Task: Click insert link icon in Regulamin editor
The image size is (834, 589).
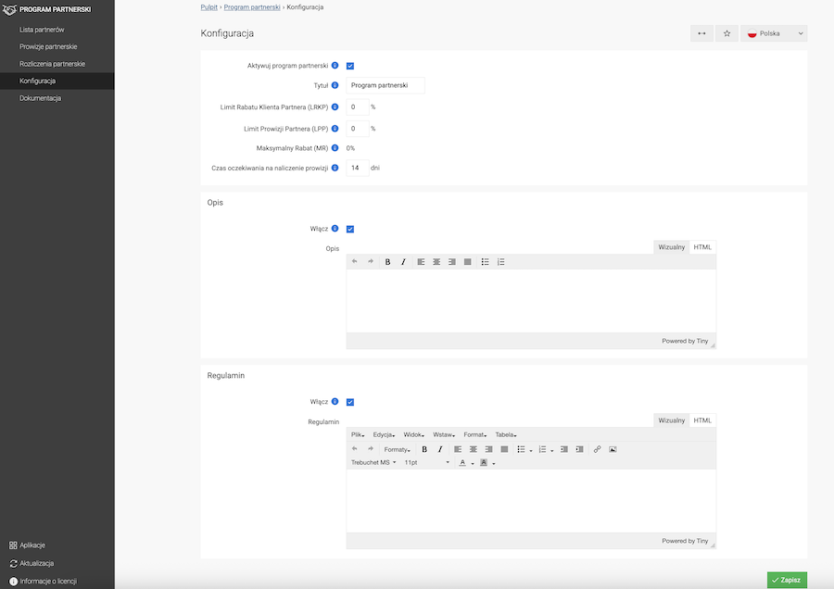Action: pos(597,449)
